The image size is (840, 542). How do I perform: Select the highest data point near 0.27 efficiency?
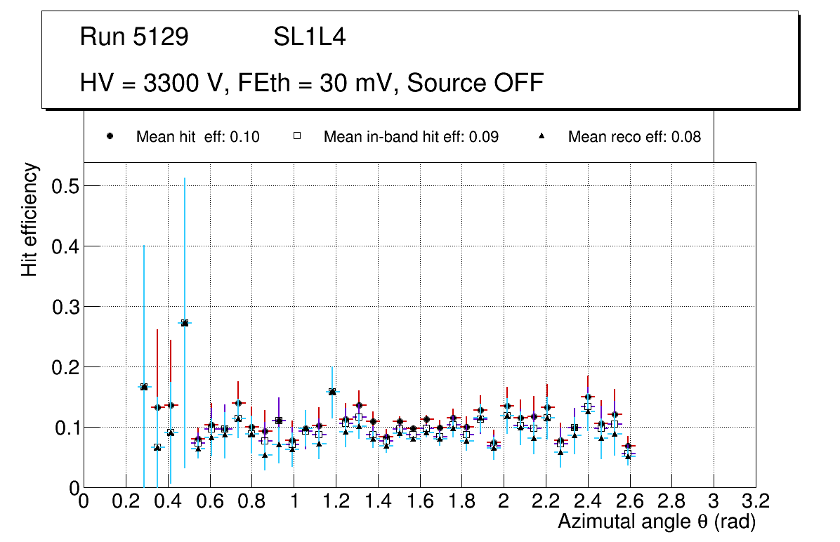(x=185, y=323)
